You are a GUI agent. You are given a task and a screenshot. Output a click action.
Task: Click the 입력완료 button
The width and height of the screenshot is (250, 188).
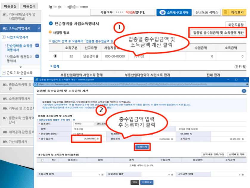pos(147,182)
